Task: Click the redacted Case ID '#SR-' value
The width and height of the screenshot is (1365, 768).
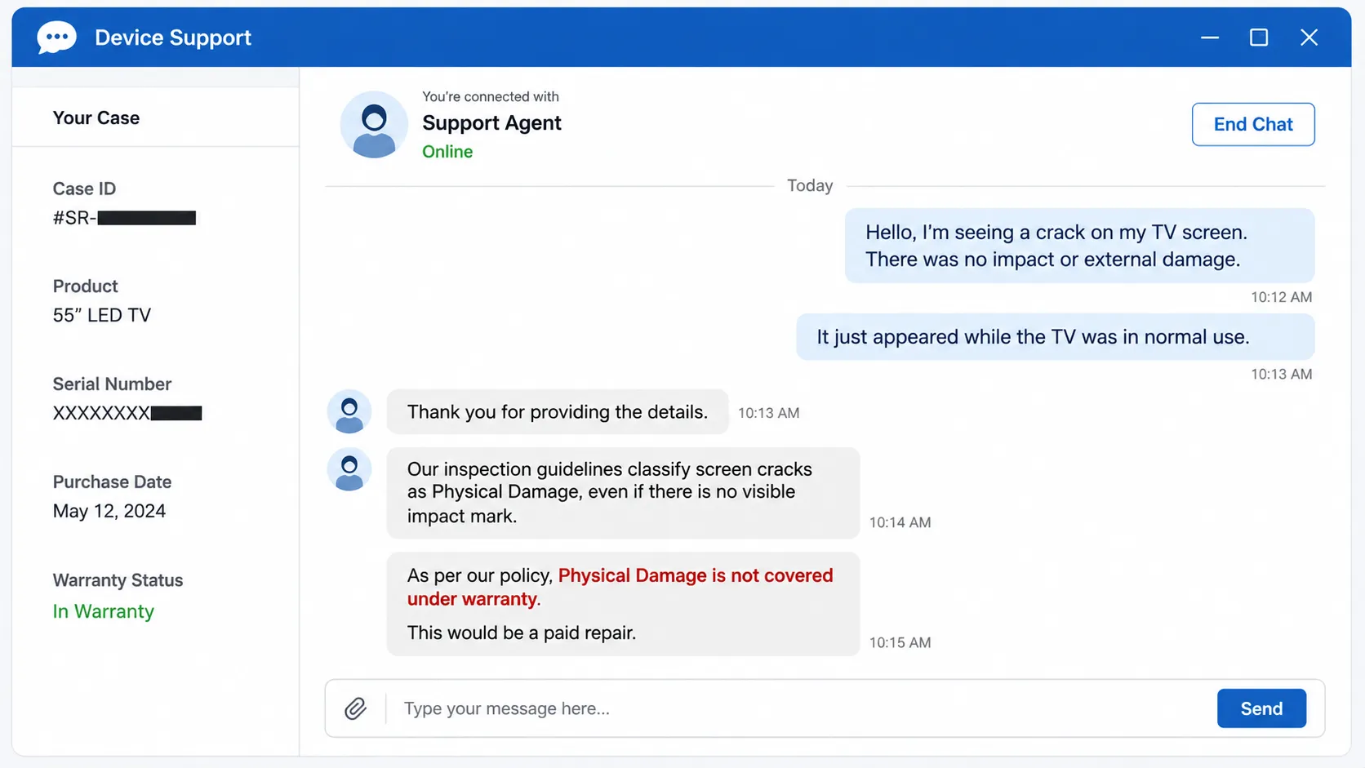Action: 124,218
